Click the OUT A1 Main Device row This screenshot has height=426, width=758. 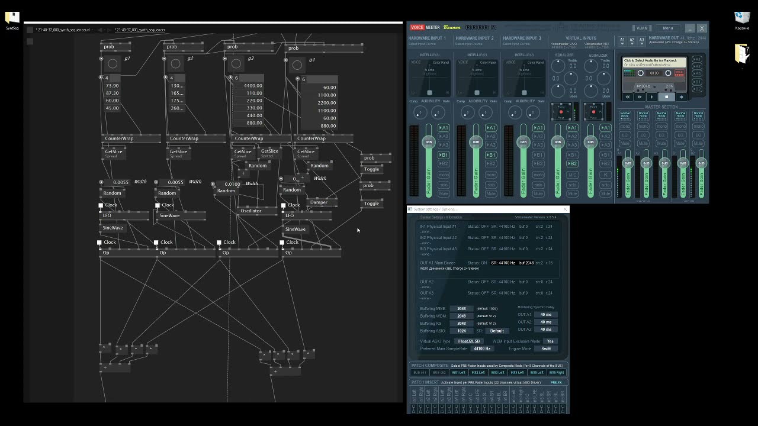488,266
